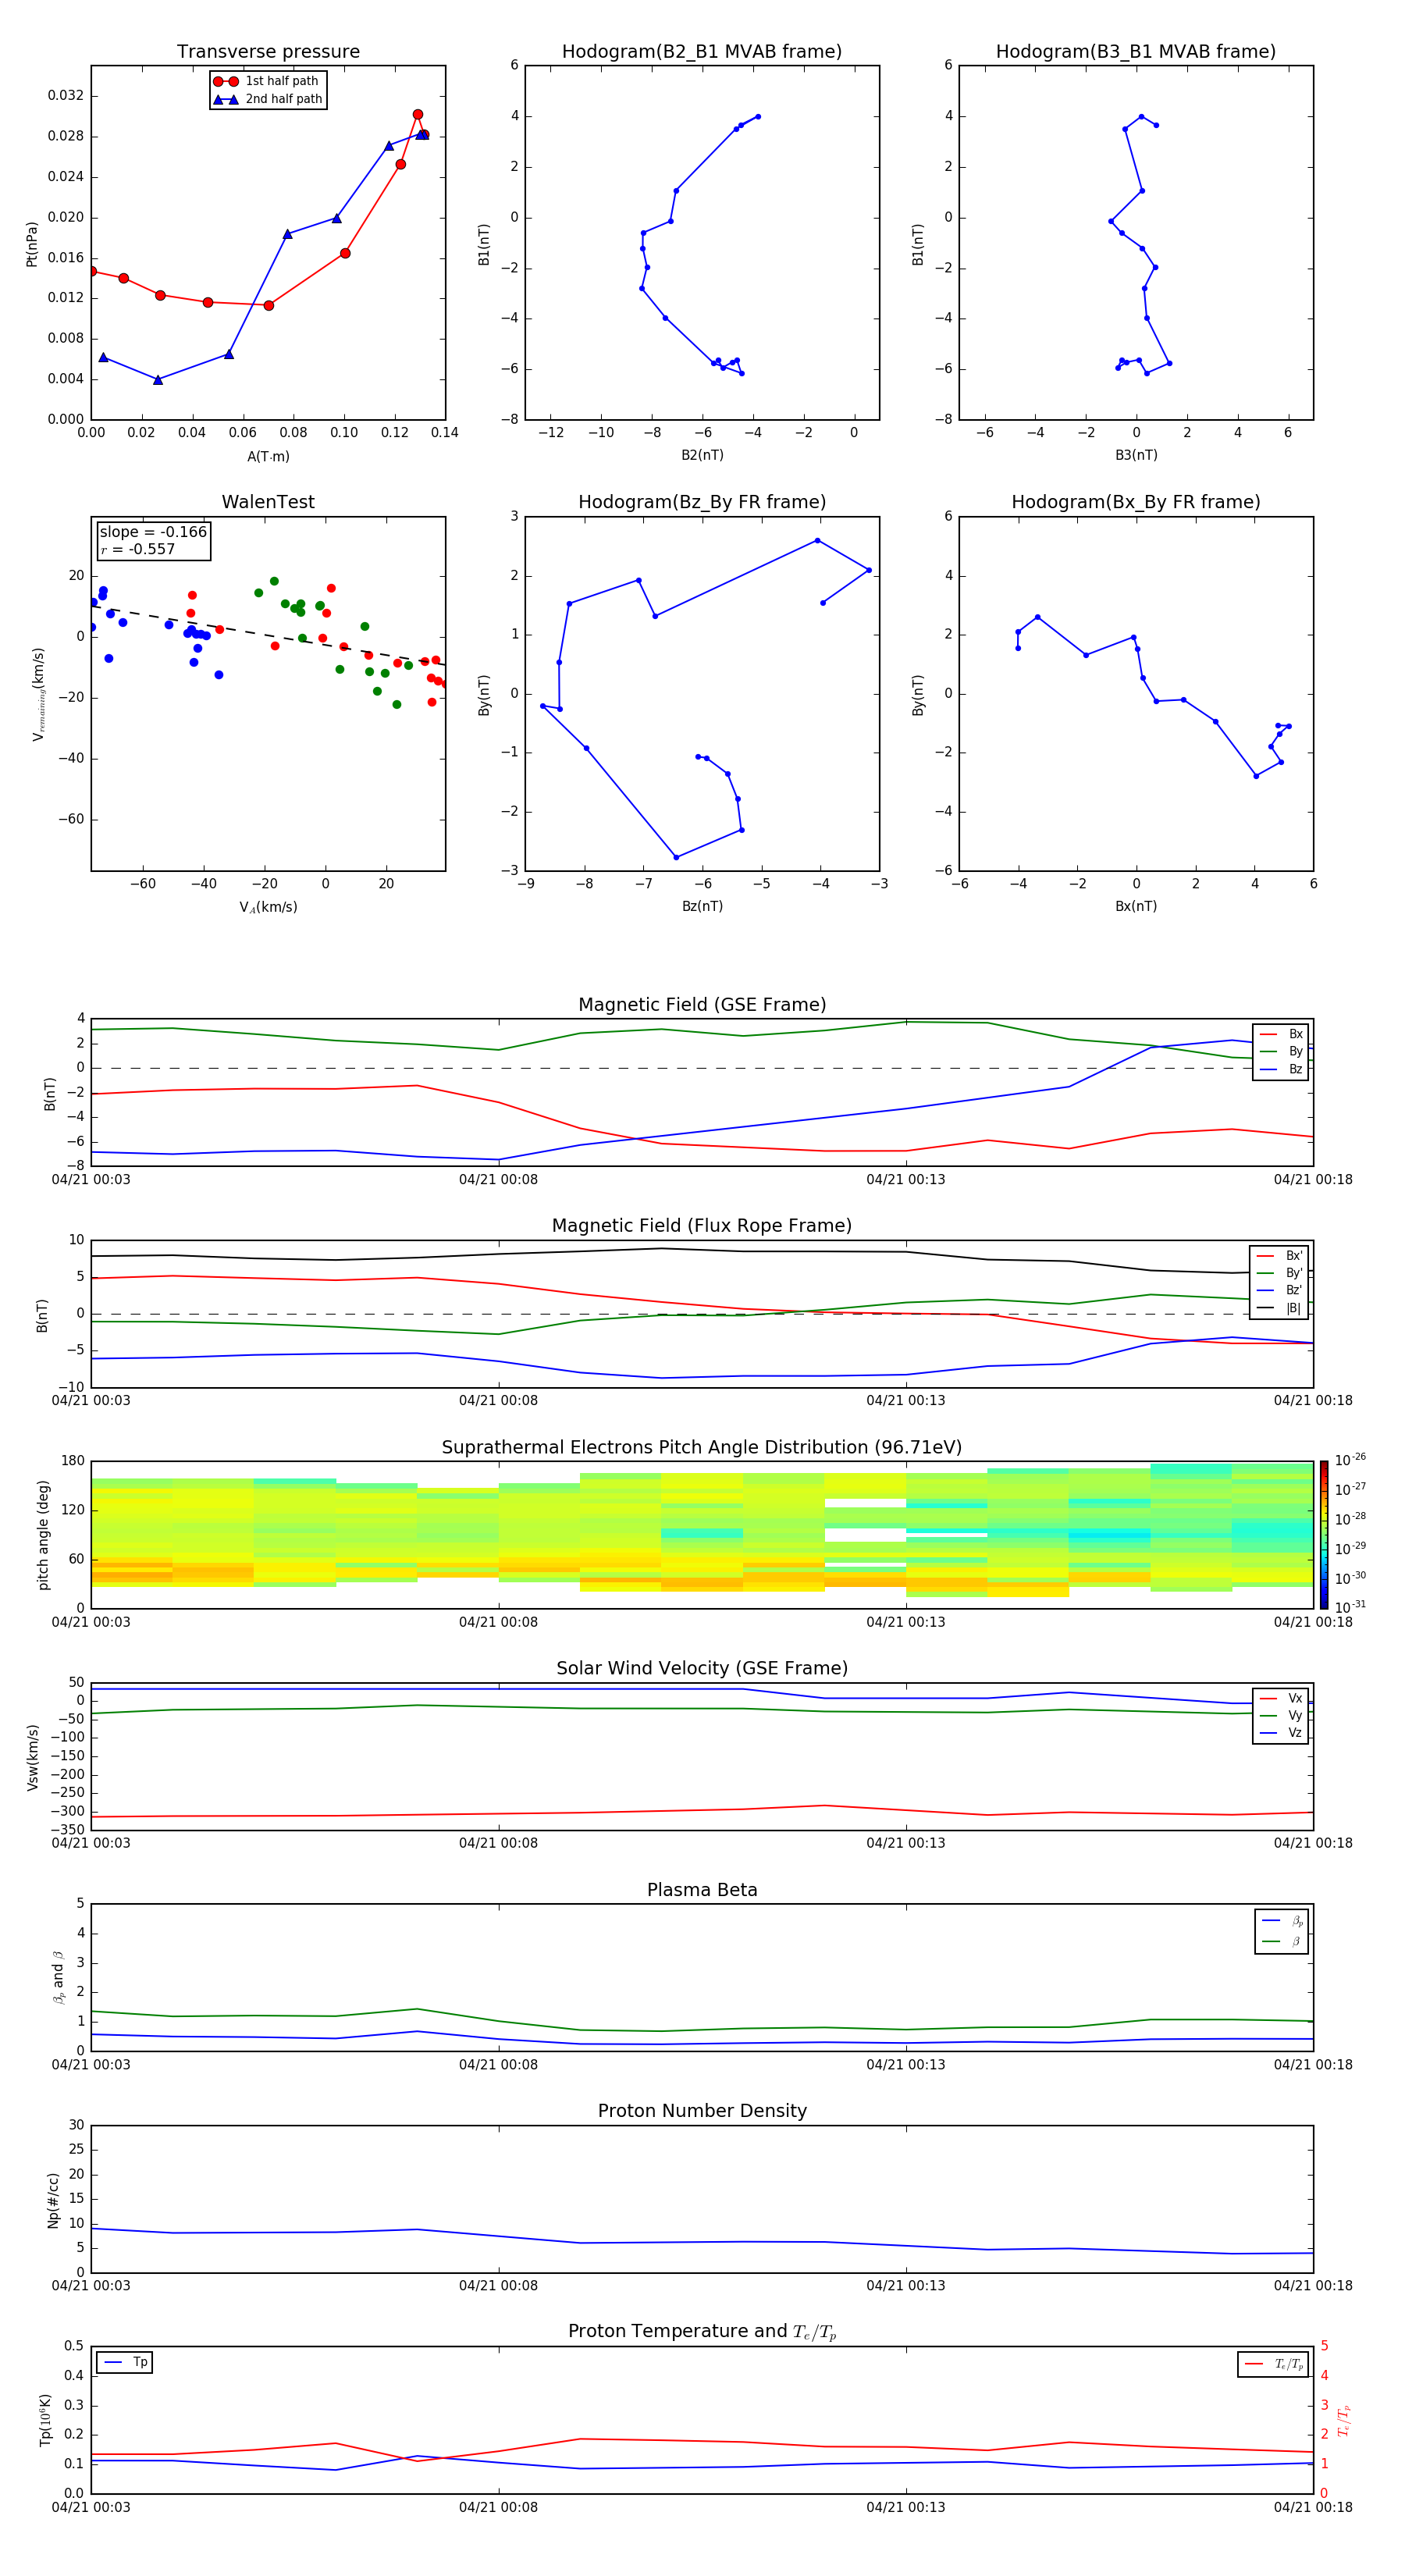
Task: Click the dashed regression line in WalenTest plot
Action: tap(268, 635)
